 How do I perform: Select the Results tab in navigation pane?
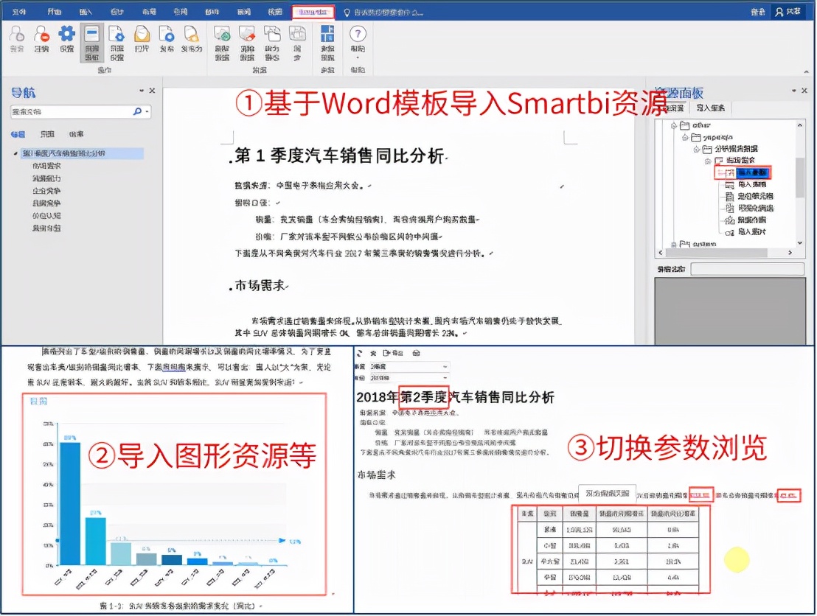pos(76,134)
